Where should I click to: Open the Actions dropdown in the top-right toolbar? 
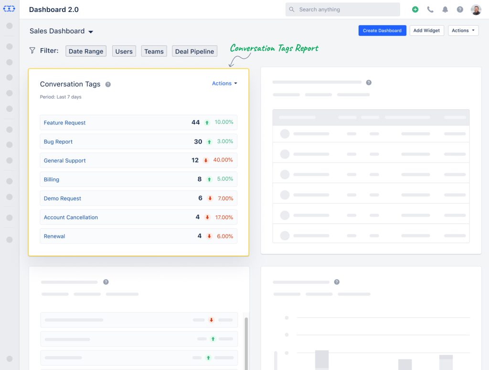pos(463,30)
